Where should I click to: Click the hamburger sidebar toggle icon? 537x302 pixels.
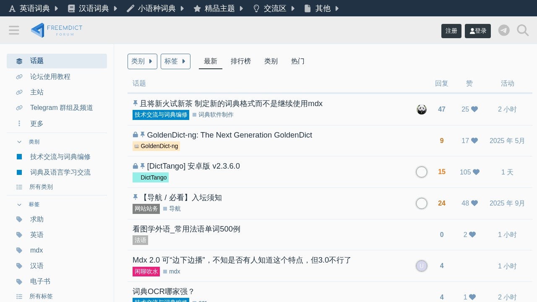(14, 30)
